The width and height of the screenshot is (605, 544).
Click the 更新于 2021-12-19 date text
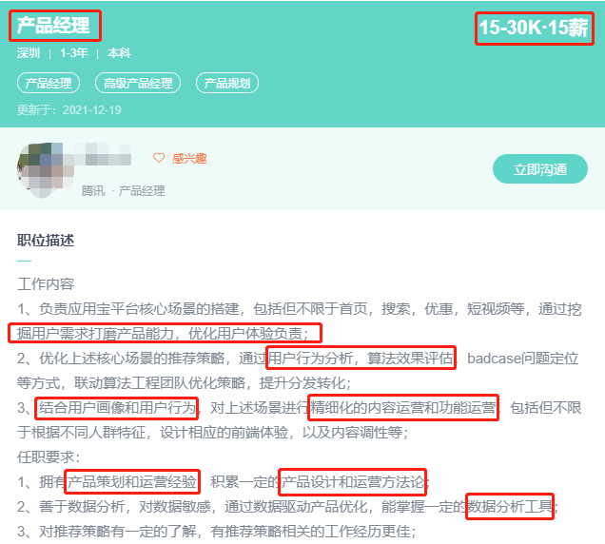69,110
